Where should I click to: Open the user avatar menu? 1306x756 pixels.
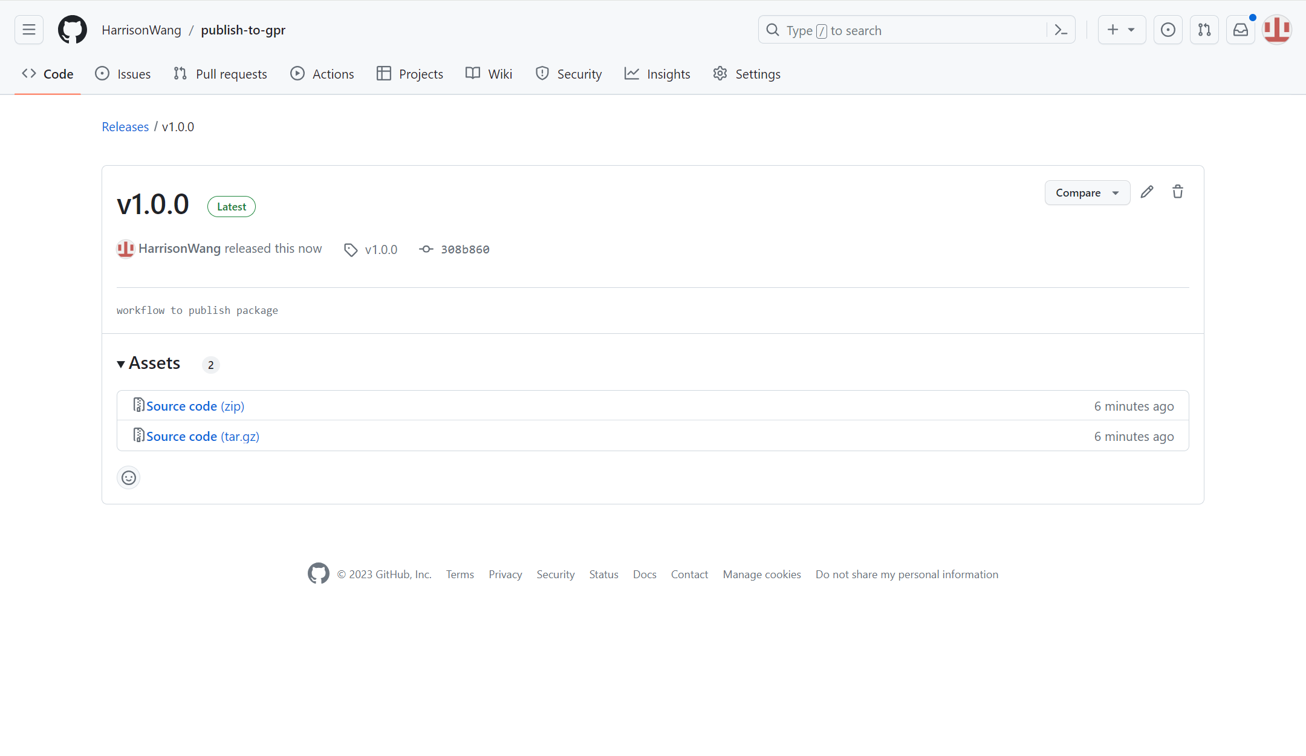pos(1277,30)
